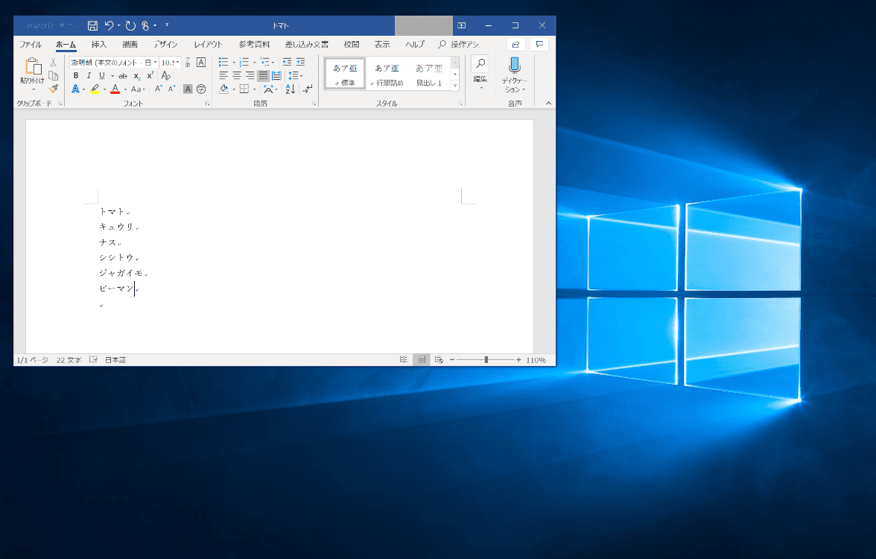Image resolution: width=876 pixels, height=559 pixels.
Task: Click the Save icon in the title bar
Action: coord(92,25)
